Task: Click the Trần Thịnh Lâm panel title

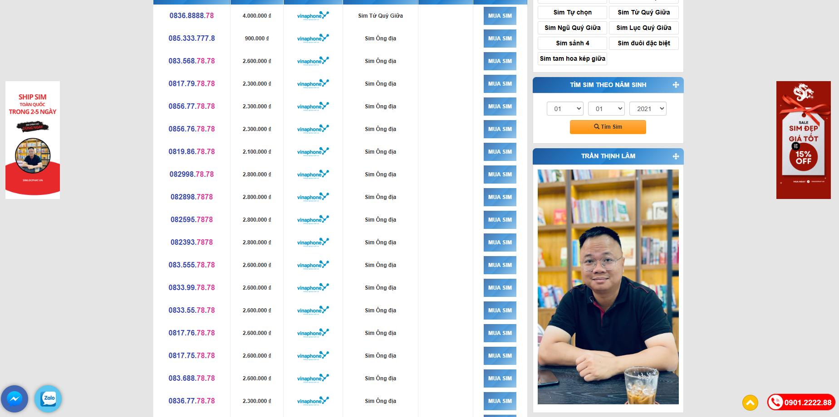Action: tap(608, 156)
